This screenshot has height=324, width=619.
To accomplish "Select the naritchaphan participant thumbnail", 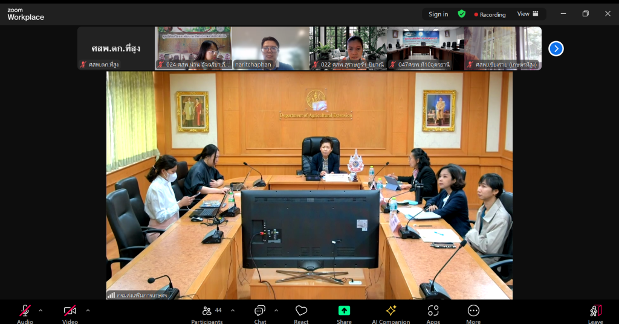I will 271,48.
